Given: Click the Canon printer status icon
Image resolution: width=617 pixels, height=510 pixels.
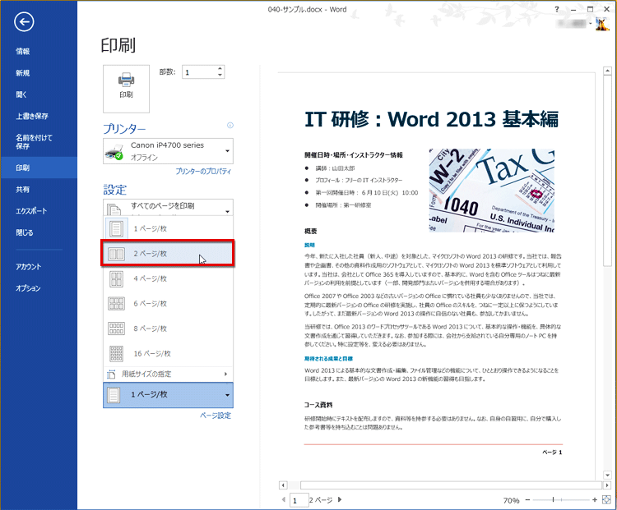Looking at the screenshot, I should [x=114, y=152].
